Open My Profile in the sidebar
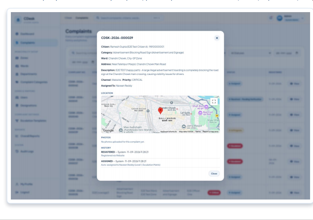This screenshot has height=220, width=313. (36, 184)
